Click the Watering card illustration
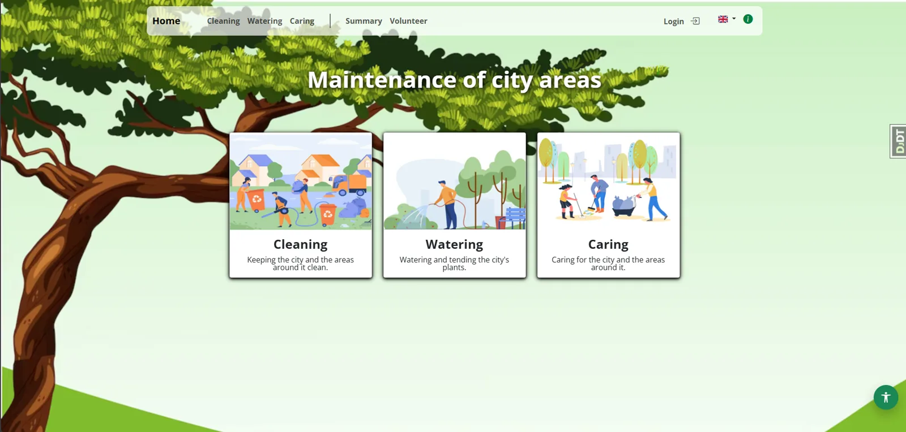Screen dimensions: 906x432 click(455, 182)
